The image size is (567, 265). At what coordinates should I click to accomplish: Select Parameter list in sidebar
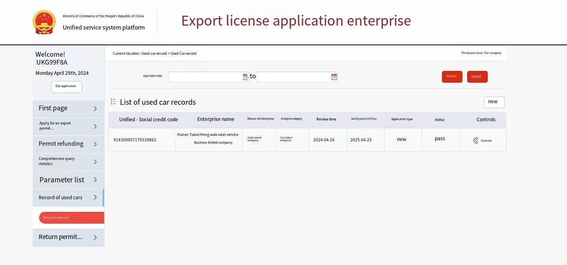(68, 180)
